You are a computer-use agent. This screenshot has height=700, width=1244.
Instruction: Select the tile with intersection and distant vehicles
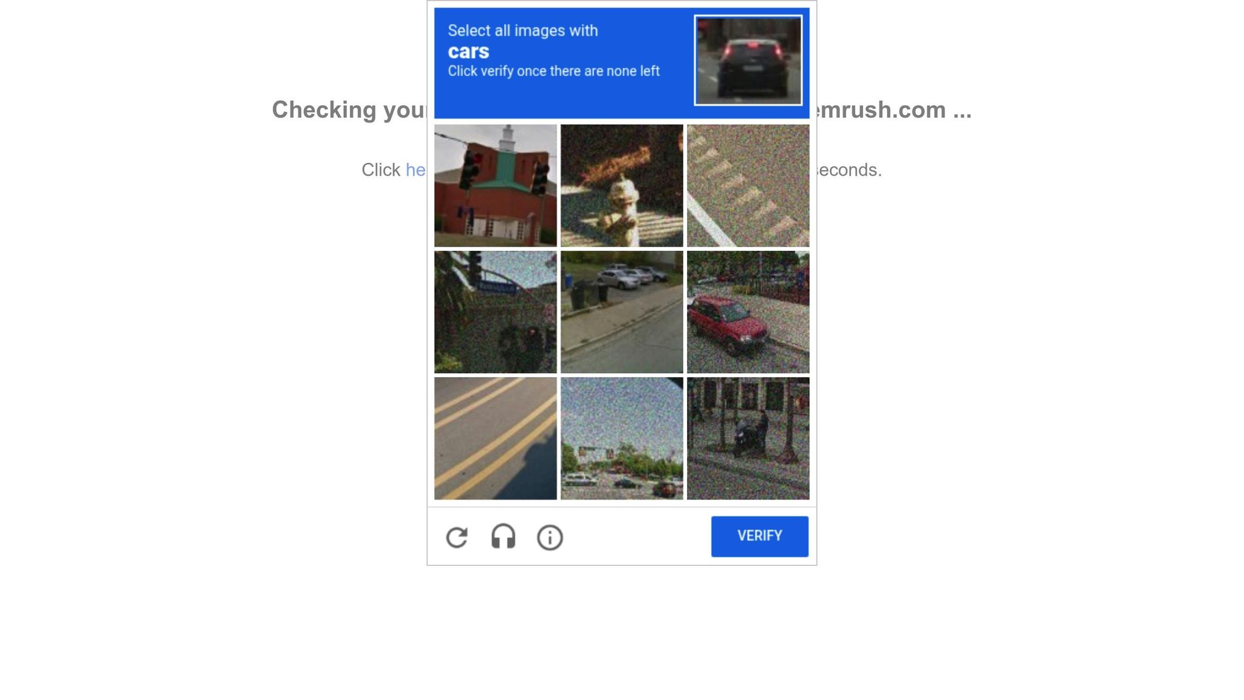[622, 438]
